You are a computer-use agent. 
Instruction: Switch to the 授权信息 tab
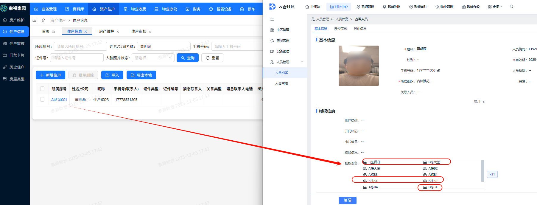(340, 29)
